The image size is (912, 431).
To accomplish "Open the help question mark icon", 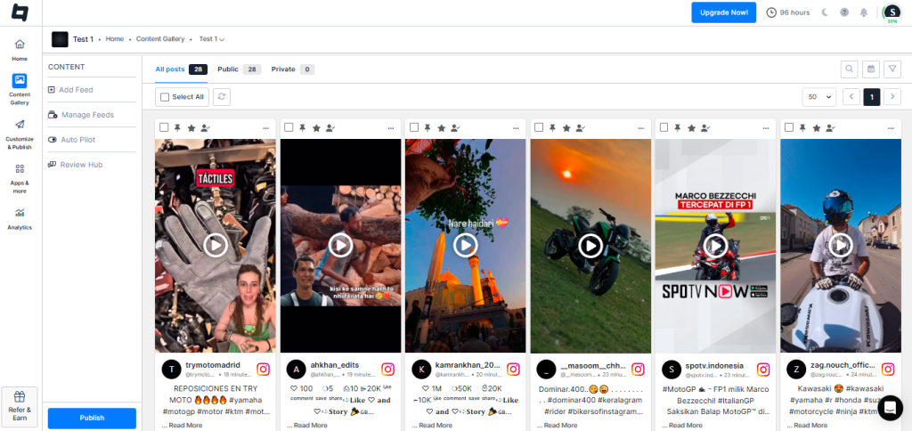I will tap(844, 12).
